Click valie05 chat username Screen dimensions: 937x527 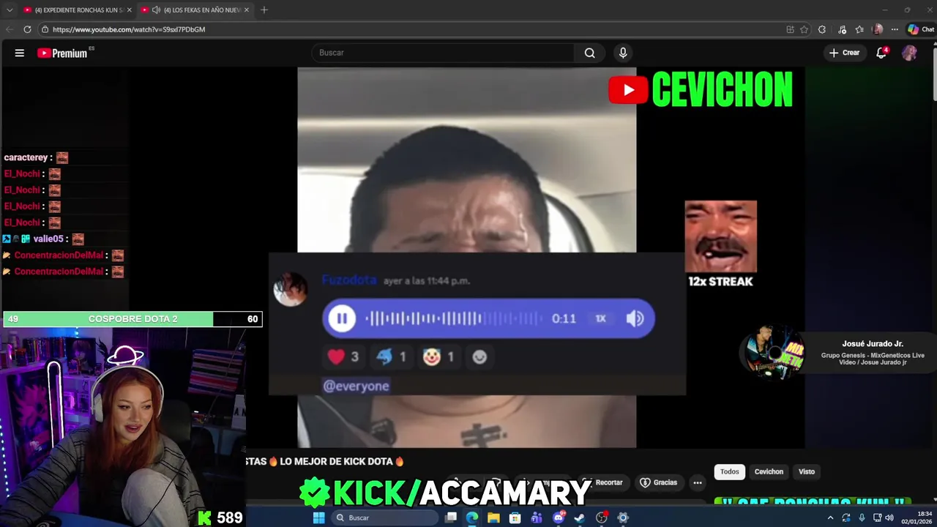pos(48,239)
